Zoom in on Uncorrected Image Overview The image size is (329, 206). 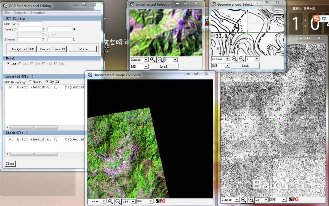coord(111,201)
